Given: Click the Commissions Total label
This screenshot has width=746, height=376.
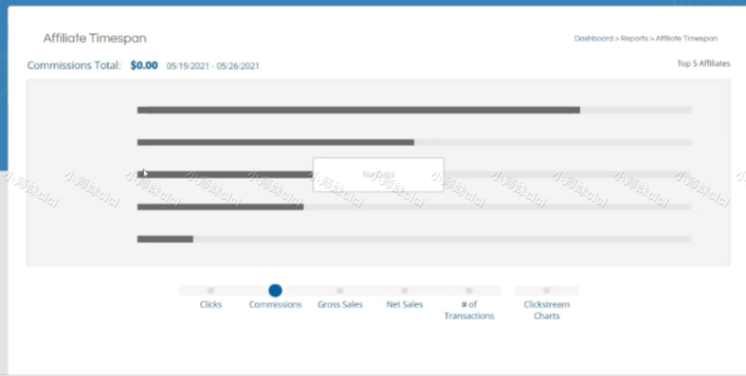Looking at the screenshot, I should (74, 65).
